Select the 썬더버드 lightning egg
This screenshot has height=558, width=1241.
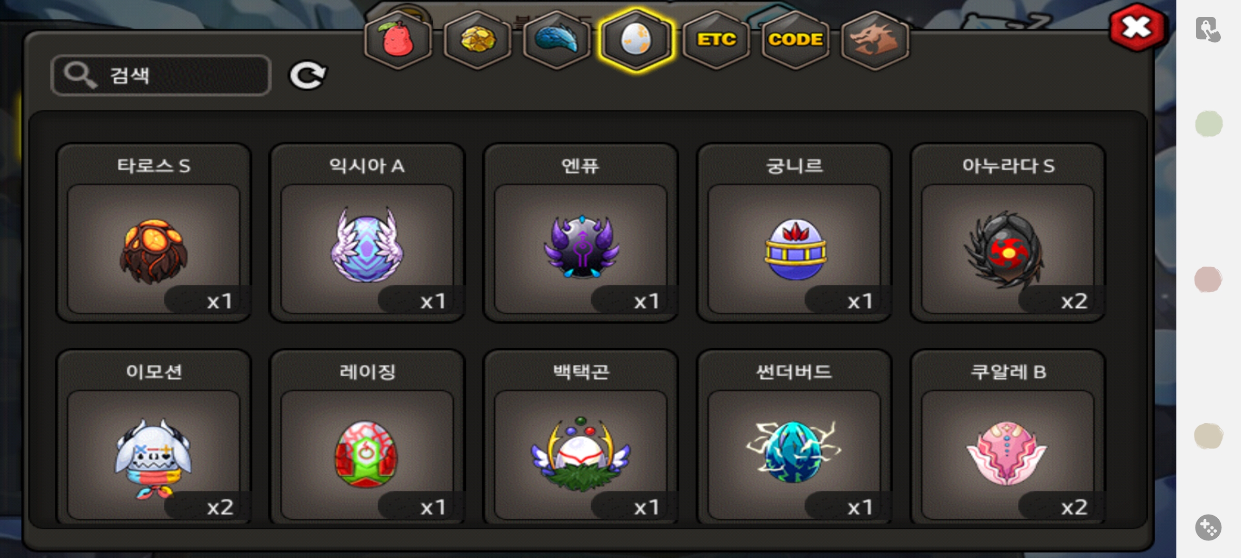(794, 437)
